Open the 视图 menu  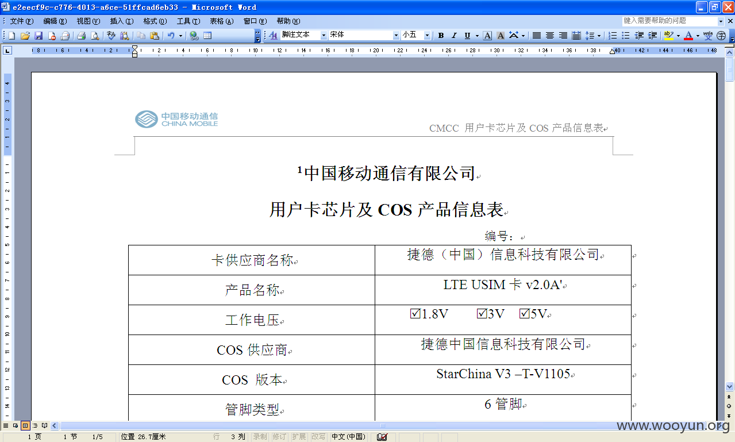(x=88, y=21)
